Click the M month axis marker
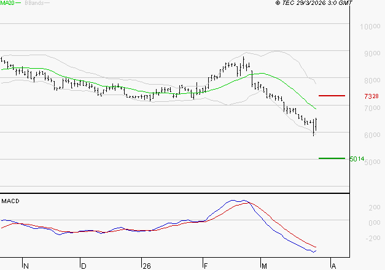 point(264,266)
